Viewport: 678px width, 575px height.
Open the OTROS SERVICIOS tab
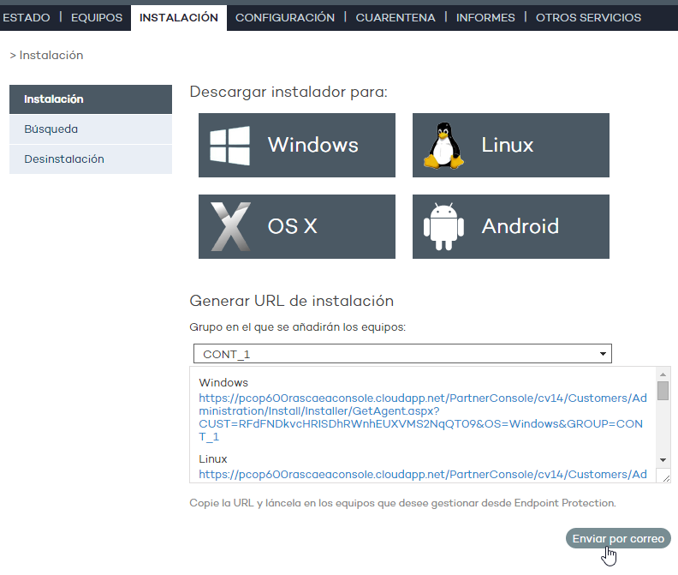[588, 18]
